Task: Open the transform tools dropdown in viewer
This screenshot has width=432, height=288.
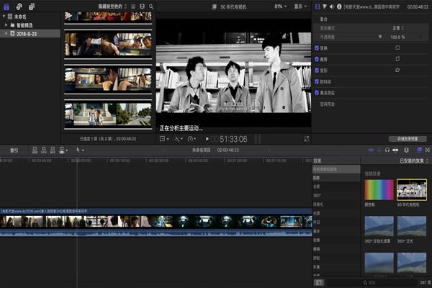Action: pyautogui.click(x=164, y=139)
